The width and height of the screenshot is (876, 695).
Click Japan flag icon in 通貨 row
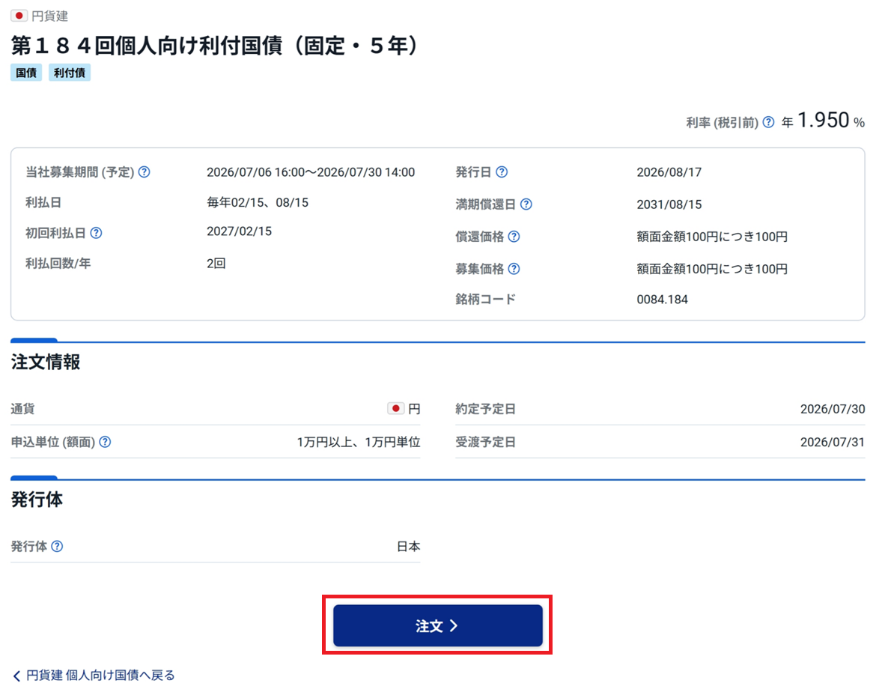(395, 408)
